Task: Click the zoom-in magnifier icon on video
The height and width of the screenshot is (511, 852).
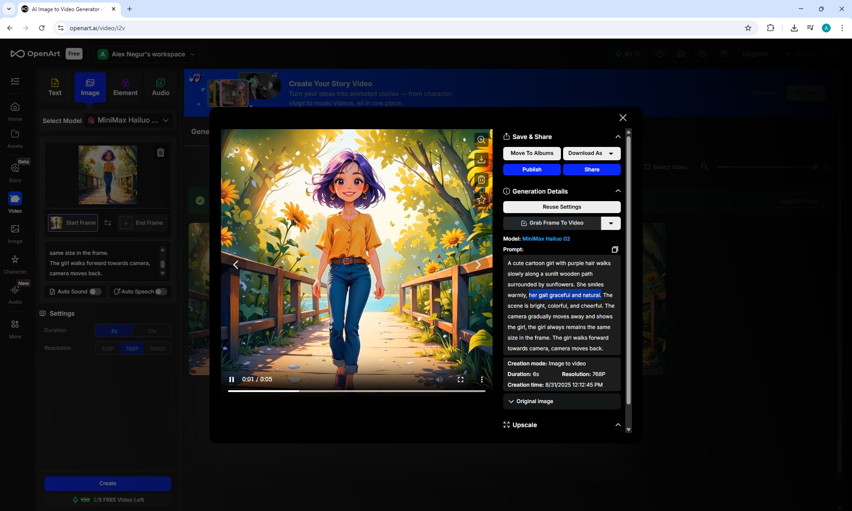Action: tap(481, 140)
